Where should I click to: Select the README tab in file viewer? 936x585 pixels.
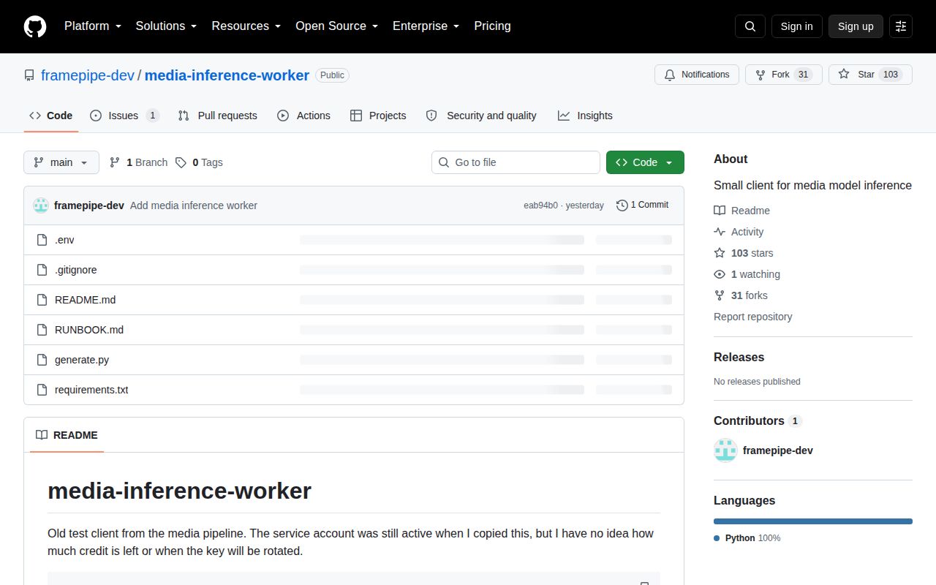pos(67,435)
